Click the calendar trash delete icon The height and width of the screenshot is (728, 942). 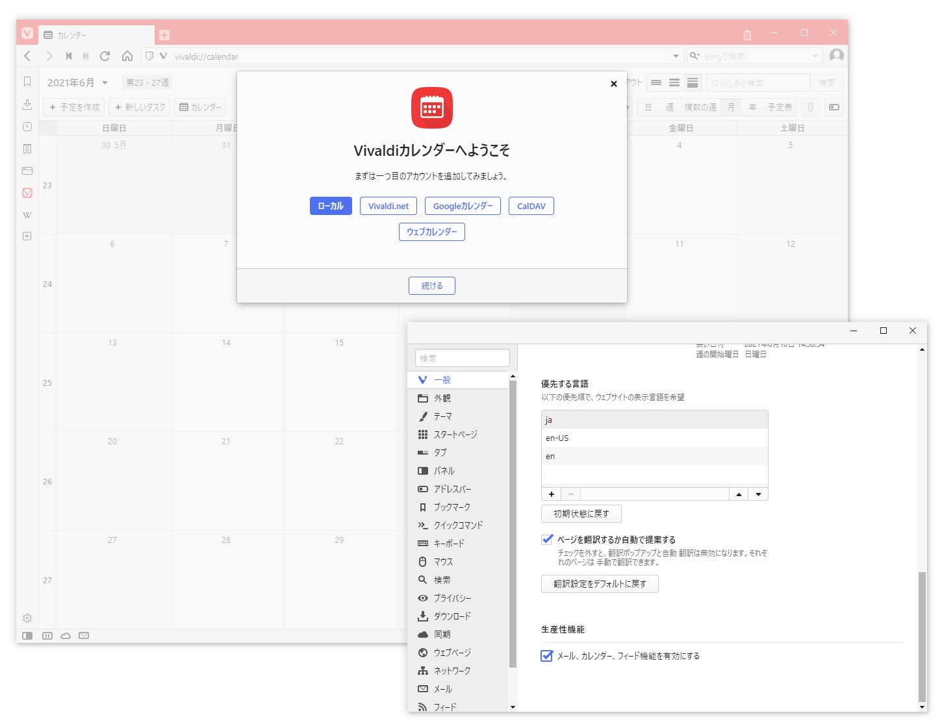point(811,107)
